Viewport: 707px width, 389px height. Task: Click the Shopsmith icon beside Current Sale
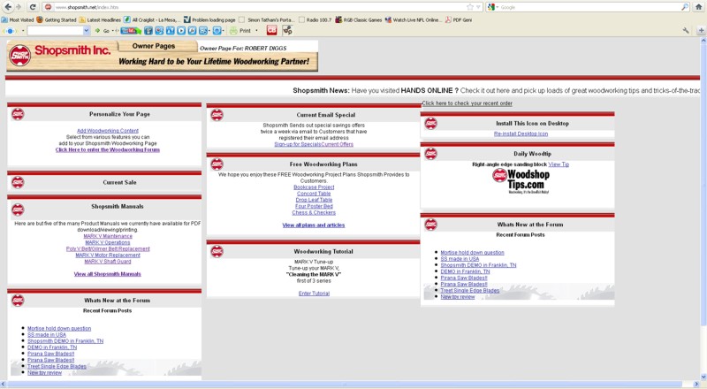tap(18, 182)
